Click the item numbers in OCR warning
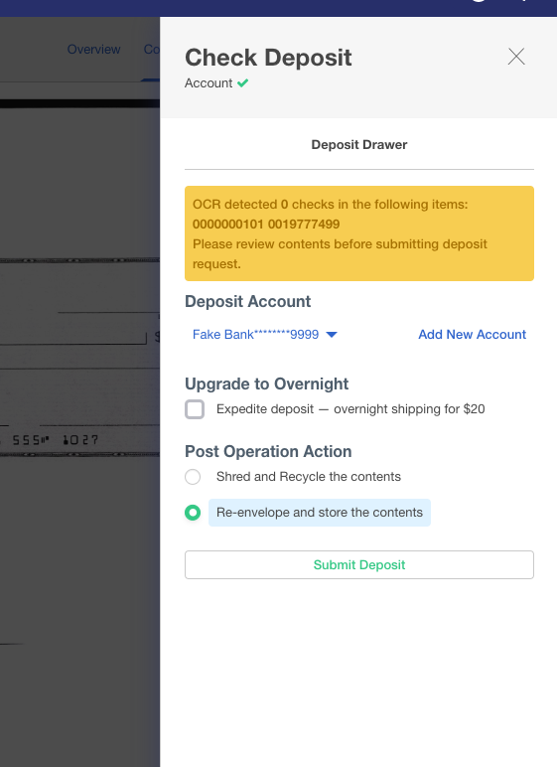This screenshot has height=767, width=557. [x=266, y=224]
